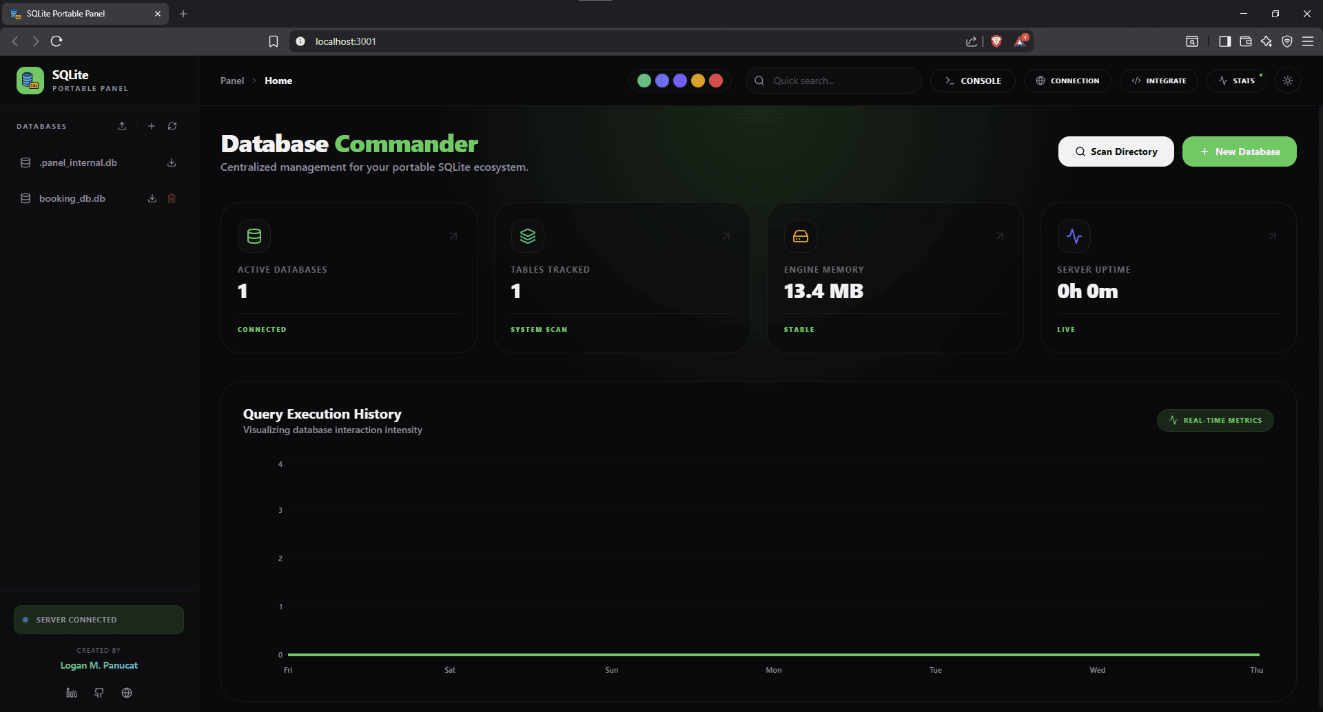The image size is (1323, 712).
Task: Open the Stats panel from the header
Action: point(1237,81)
